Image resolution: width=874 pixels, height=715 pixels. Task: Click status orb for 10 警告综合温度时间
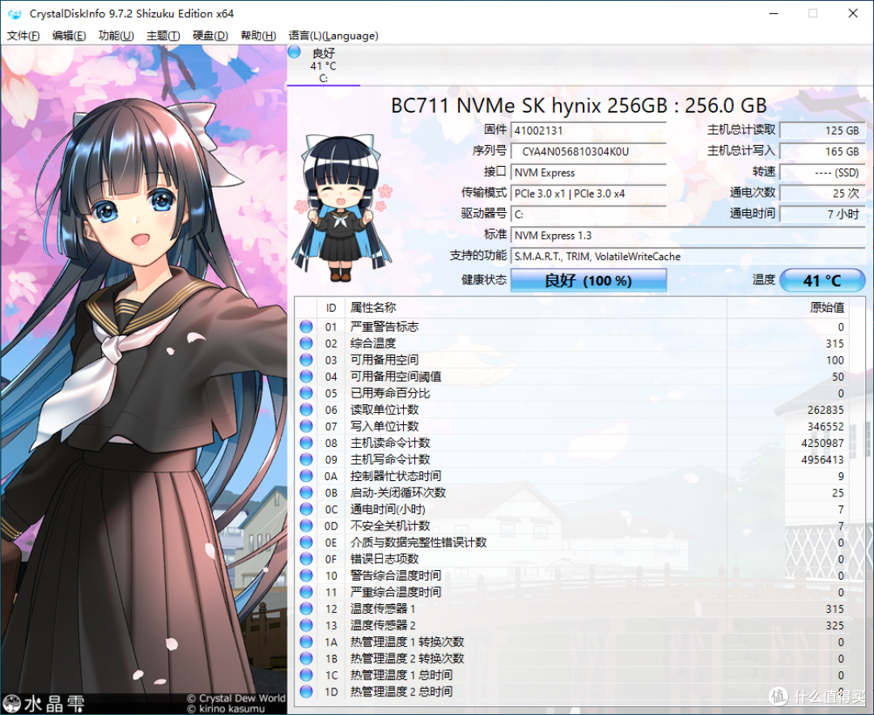(306, 575)
